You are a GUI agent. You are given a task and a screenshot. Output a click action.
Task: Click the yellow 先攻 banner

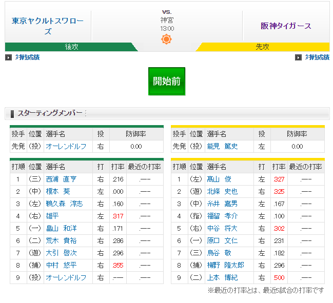pos(263,47)
